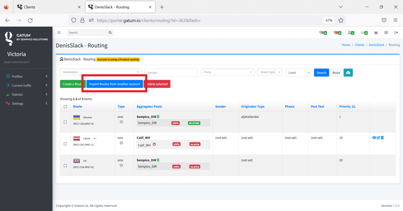Edit the Latvia route with pencil icon
403x211 pixels.
click(378, 138)
